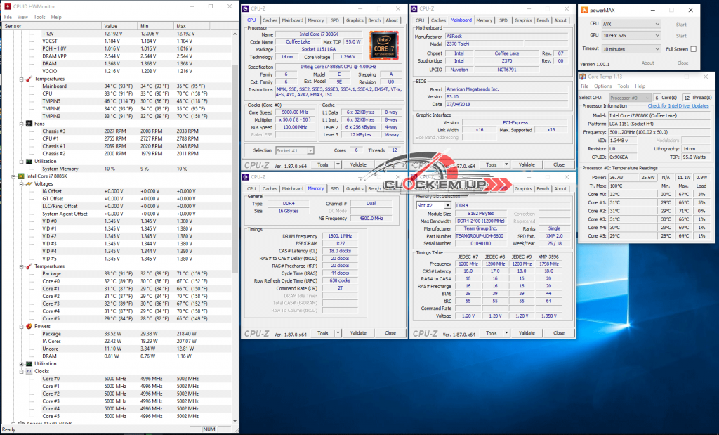Click the Voltages lightning icon under Intel Core
This screenshot has height=435, width=719.
(x=29, y=183)
